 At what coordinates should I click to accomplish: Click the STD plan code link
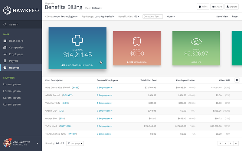click(62, 119)
